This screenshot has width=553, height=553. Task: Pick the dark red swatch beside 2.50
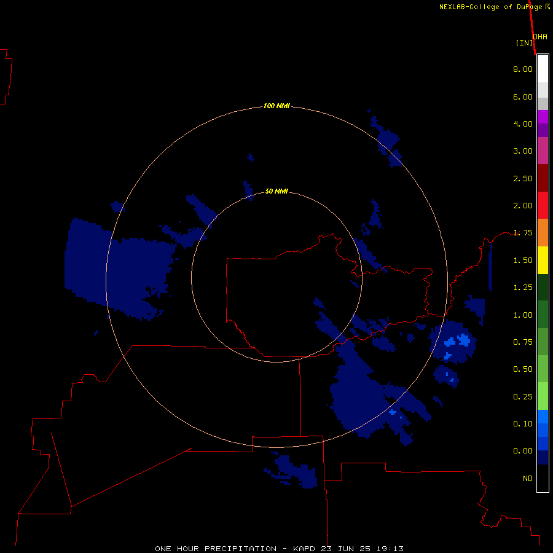pyautogui.click(x=543, y=178)
